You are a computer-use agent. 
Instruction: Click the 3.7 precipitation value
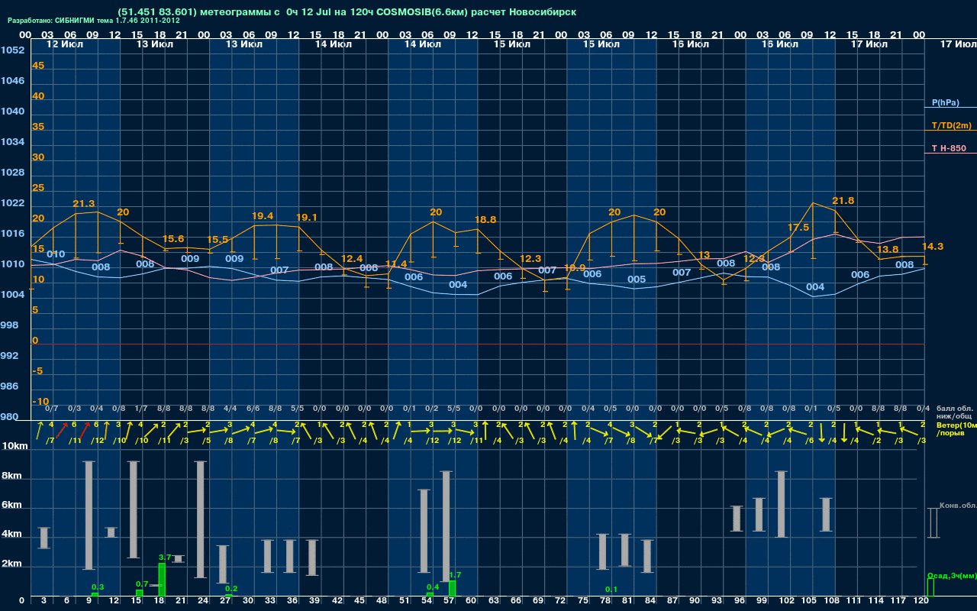tap(165, 558)
